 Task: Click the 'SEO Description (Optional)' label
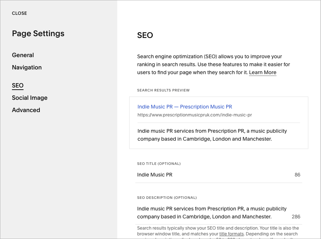(x=167, y=198)
